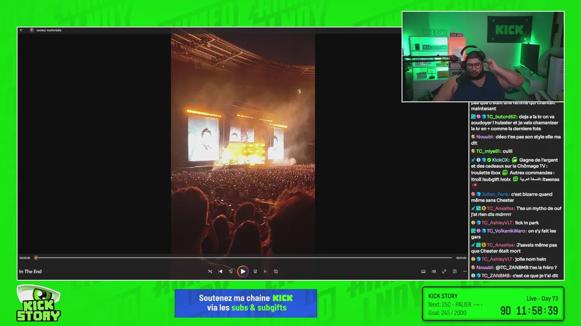
Task: Click the seek bar playhead handle
Action: [x=36, y=258]
